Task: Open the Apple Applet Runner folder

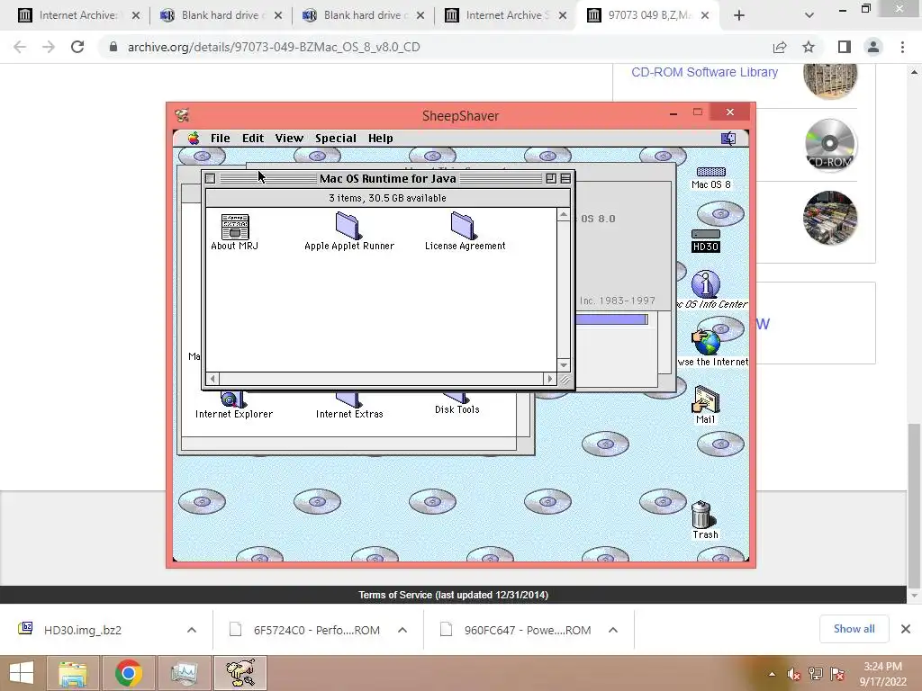Action: 348,226
